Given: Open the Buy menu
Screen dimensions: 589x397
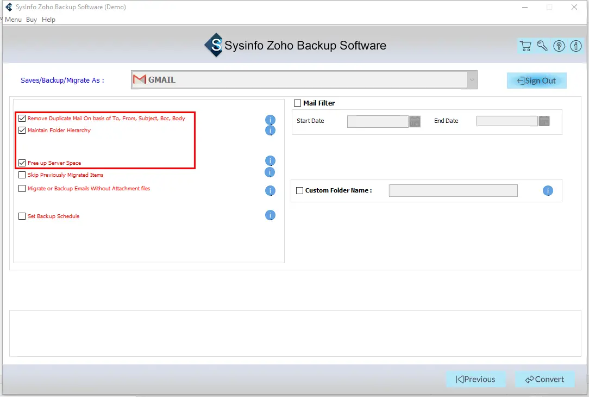Looking at the screenshot, I should coord(32,20).
